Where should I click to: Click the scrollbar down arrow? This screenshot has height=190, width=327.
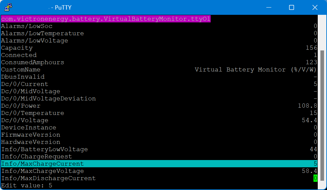(x=322, y=186)
